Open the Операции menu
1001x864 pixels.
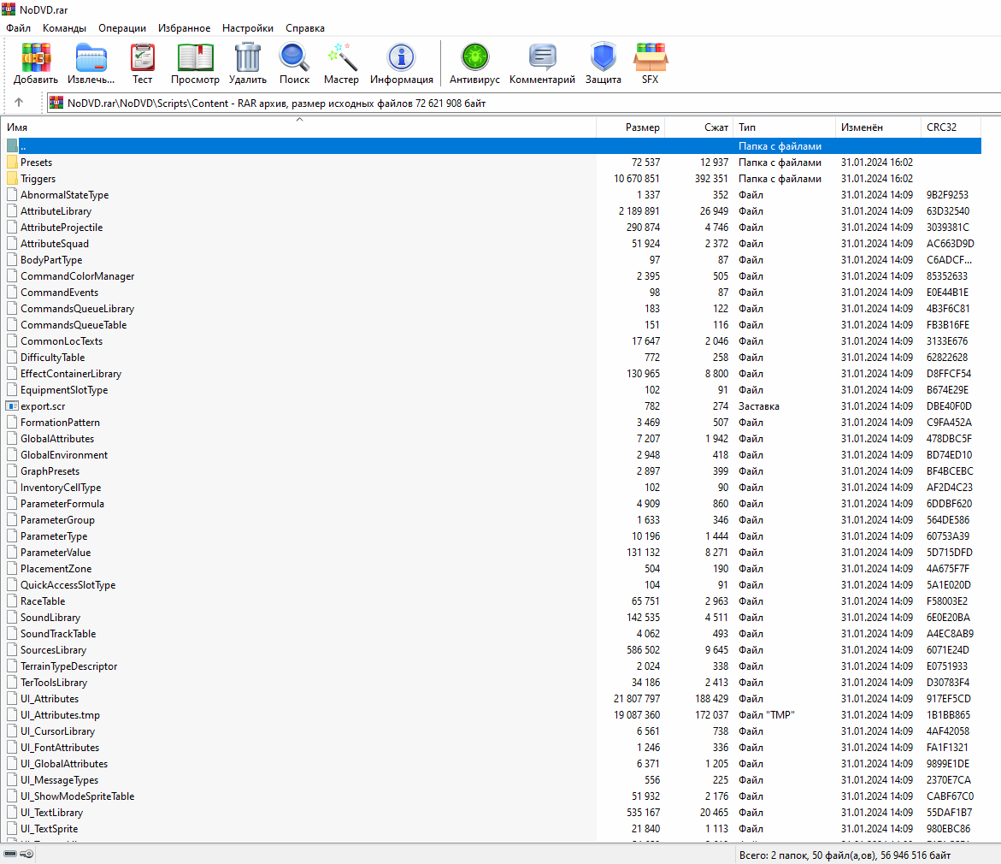(122, 28)
